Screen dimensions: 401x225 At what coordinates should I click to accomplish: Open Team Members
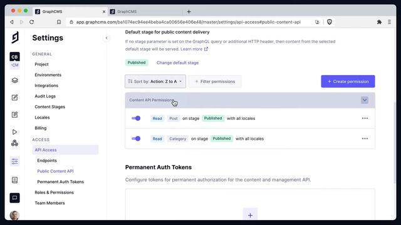click(x=49, y=203)
